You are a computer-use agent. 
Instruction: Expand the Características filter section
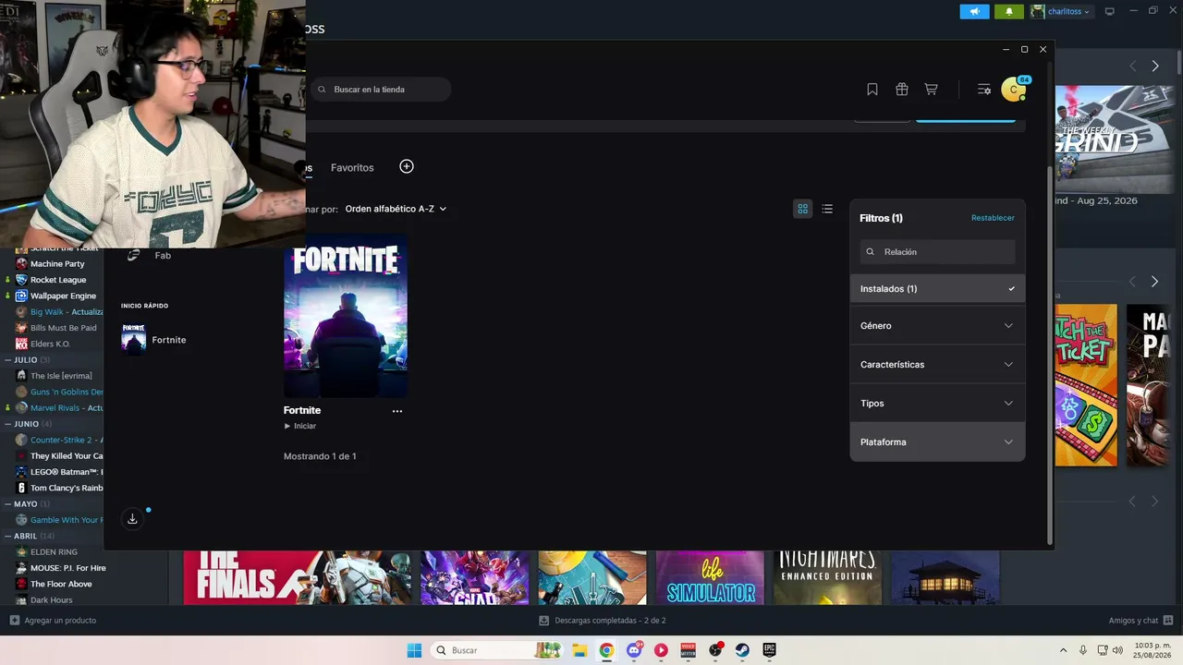point(937,365)
